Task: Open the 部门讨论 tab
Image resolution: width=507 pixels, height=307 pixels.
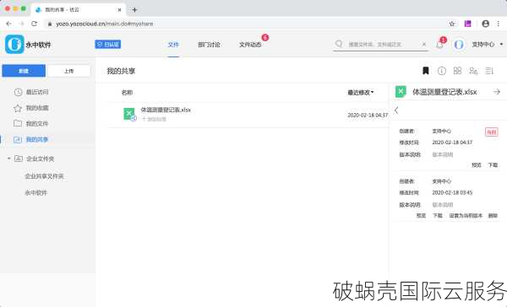Action: coord(209,45)
